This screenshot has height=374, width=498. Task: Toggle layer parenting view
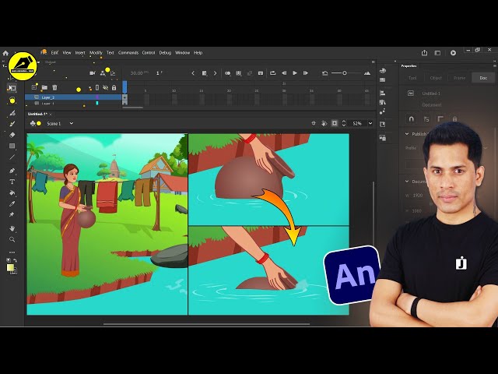click(103, 73)
